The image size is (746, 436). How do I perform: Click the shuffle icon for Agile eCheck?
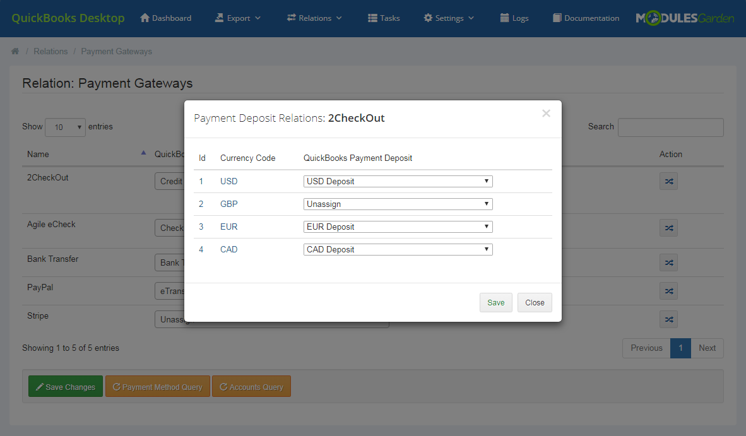(x=668, y=228)
